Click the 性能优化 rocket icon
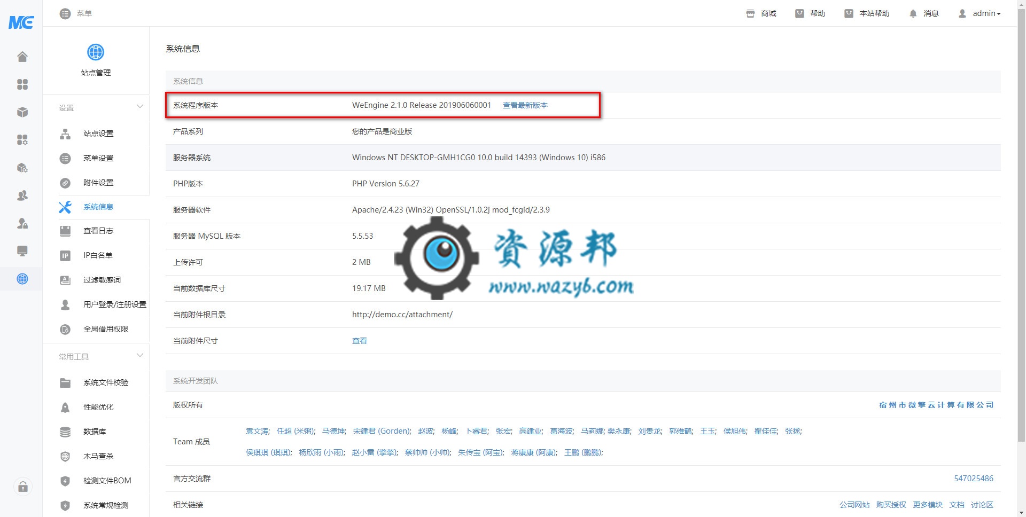The image size is (1026, 517). [65, 407]
